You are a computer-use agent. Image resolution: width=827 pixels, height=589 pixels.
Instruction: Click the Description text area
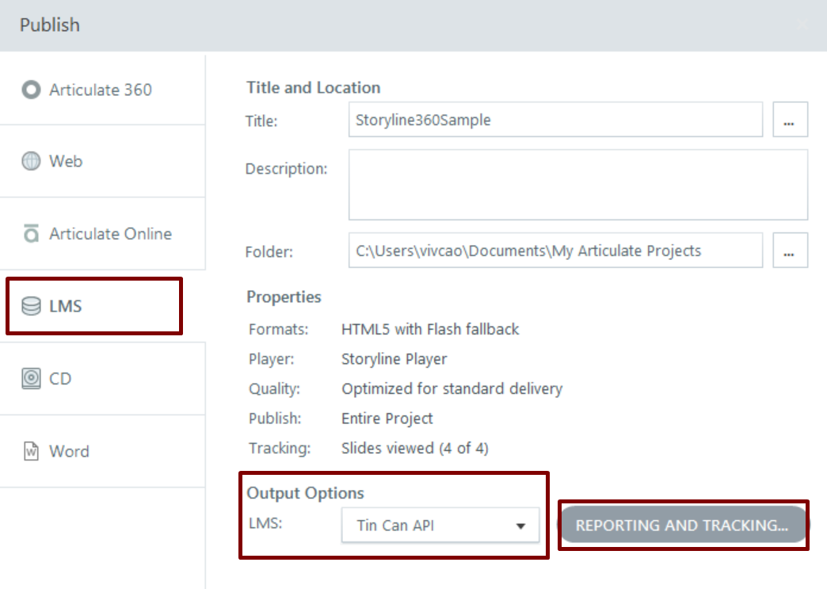[578, 185]
